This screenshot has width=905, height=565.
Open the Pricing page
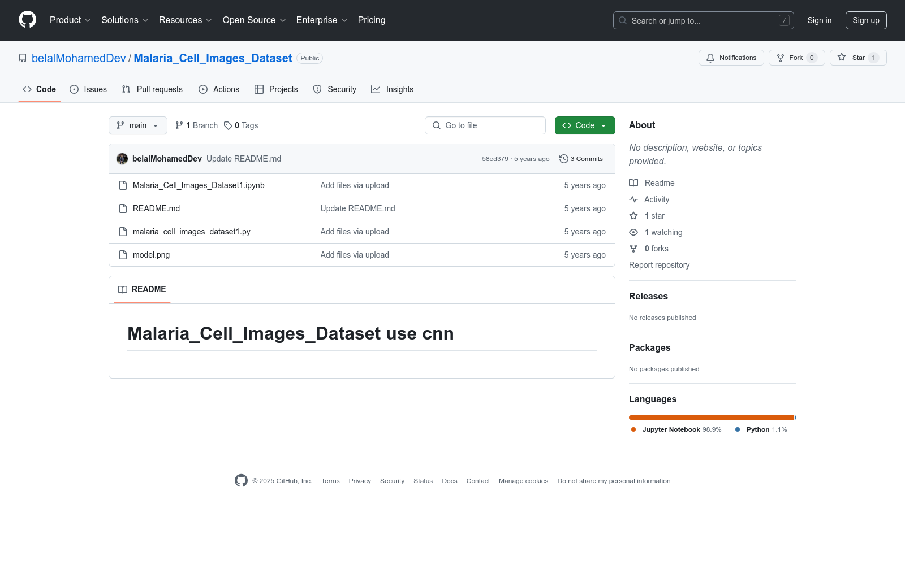[372, 20]
